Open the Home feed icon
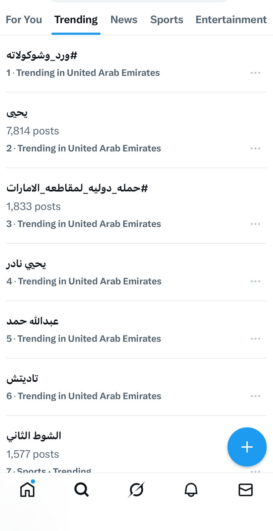Image resolution: width=273 pixels, height=531 pixels. pyautogui.click(x=27, y=490)
